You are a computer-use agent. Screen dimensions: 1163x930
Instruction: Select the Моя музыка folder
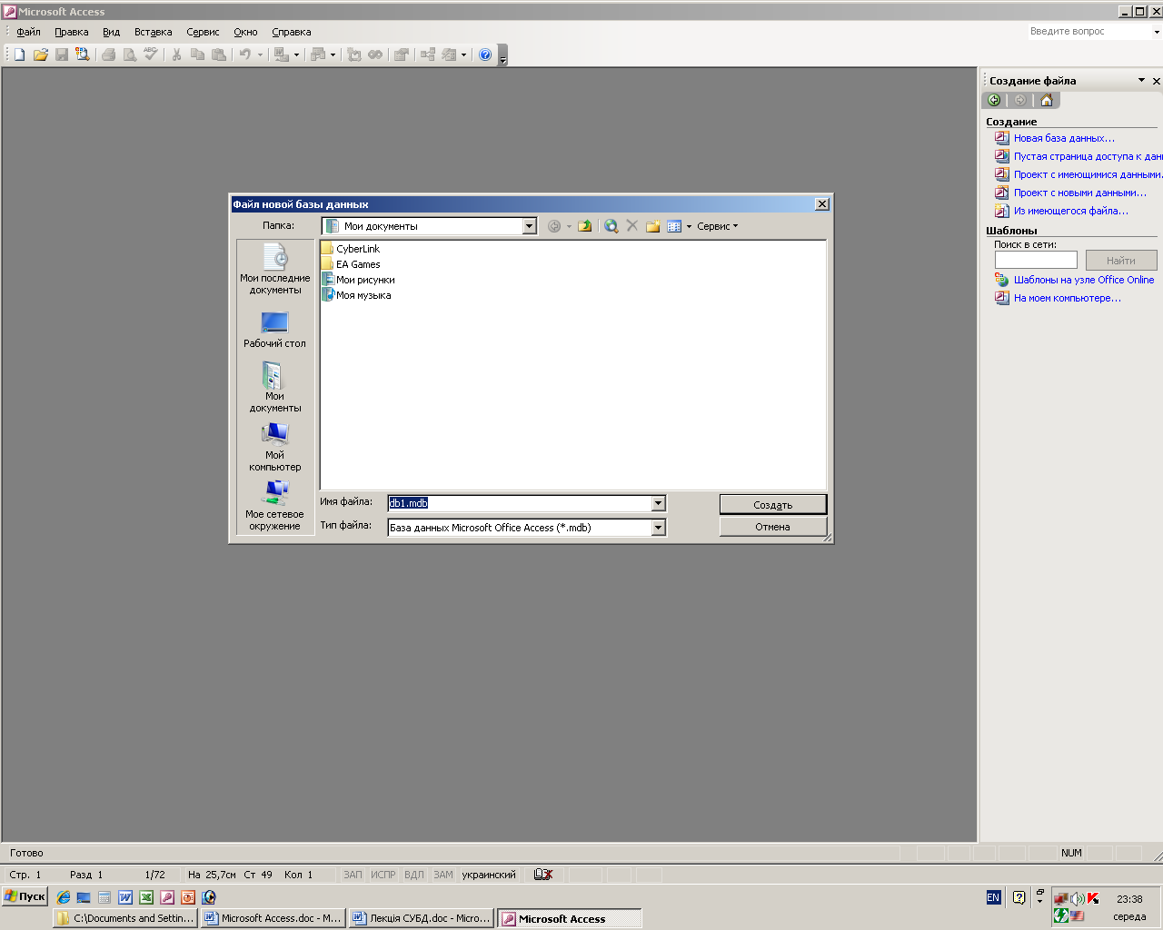pos(356,295)
